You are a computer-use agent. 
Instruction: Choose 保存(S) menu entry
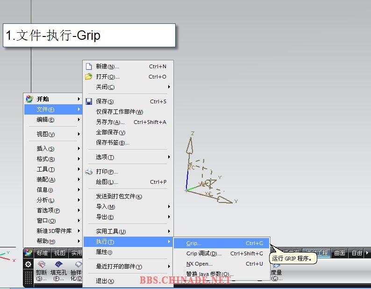pyautogui.click(x=128, y=101)
